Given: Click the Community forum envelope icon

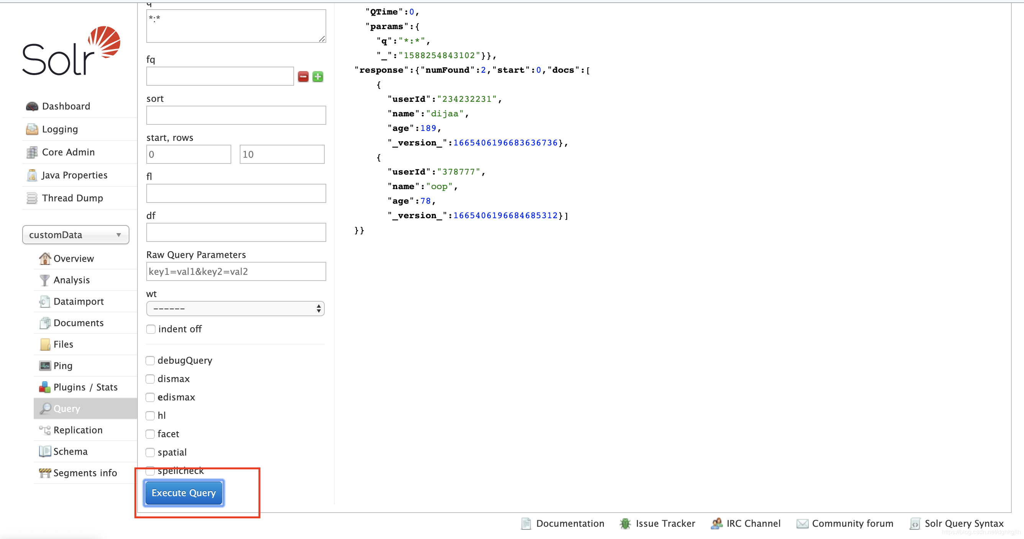Looking at the screenshot, I should (802, 524).
